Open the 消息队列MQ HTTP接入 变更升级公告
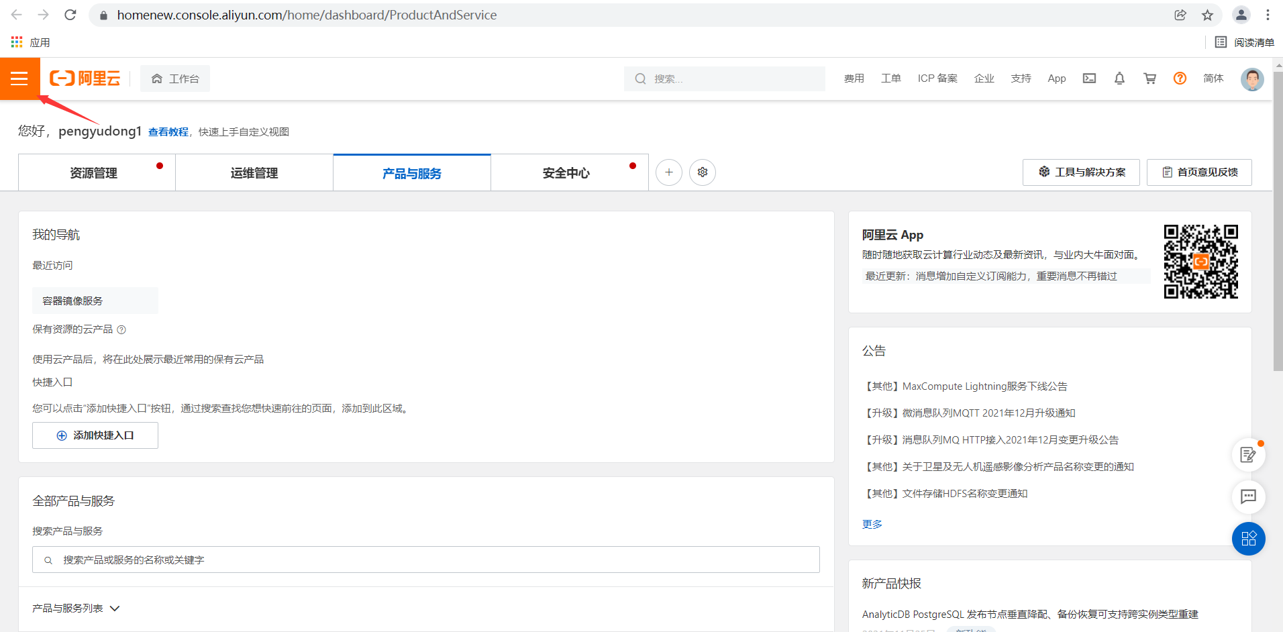Image resolution: width=1283 pixels, height=632 pixels. tap(990, 440)
